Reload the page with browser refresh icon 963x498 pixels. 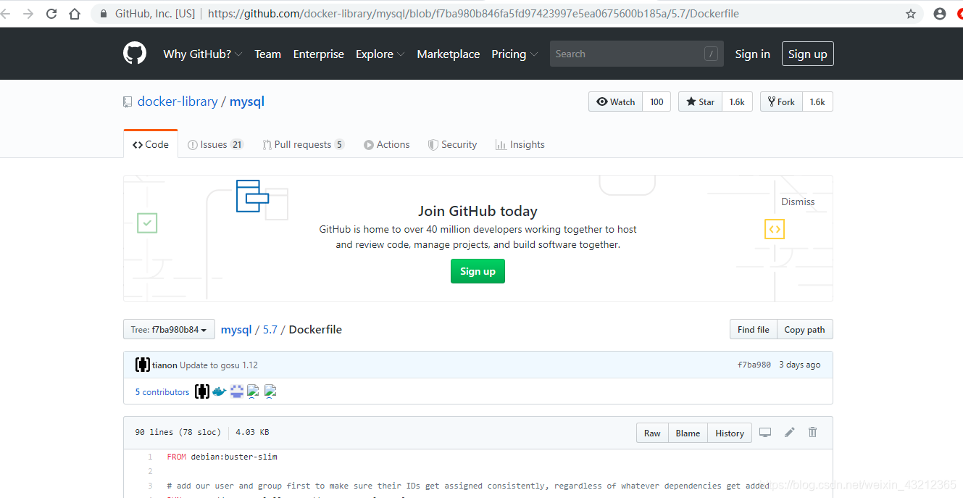(x=51, y=14)
